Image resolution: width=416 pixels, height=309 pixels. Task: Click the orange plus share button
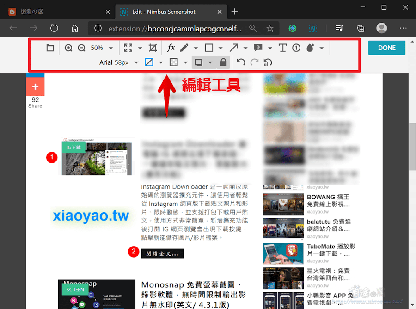tap(35, 87)
